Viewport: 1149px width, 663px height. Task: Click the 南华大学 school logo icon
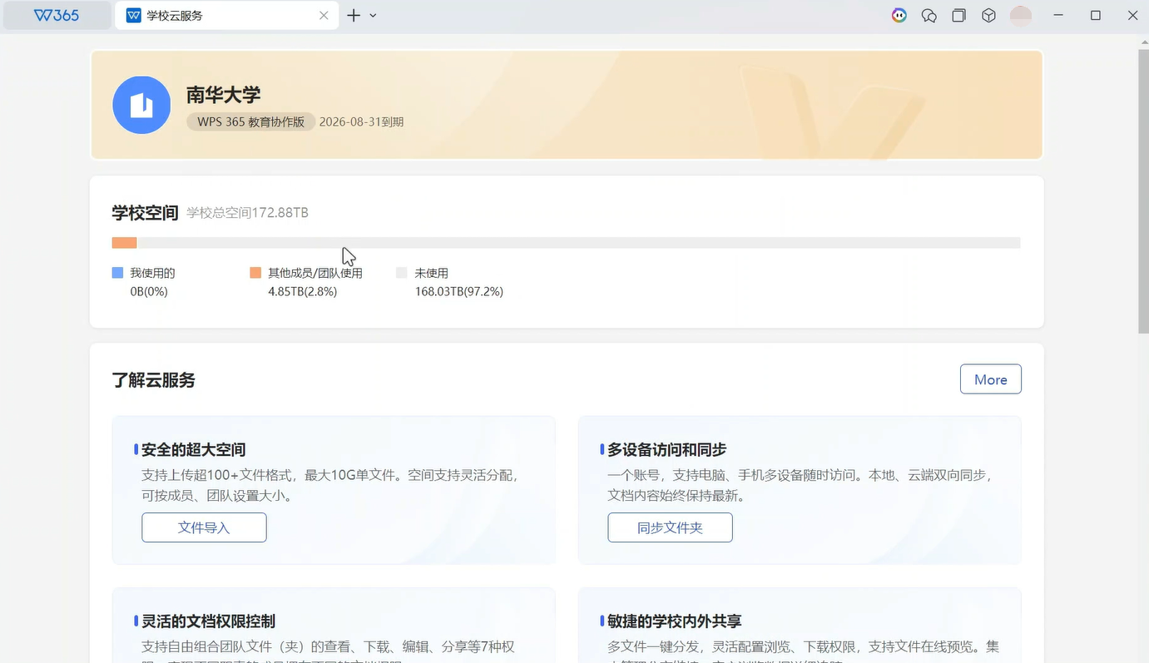tap(141, 105)
